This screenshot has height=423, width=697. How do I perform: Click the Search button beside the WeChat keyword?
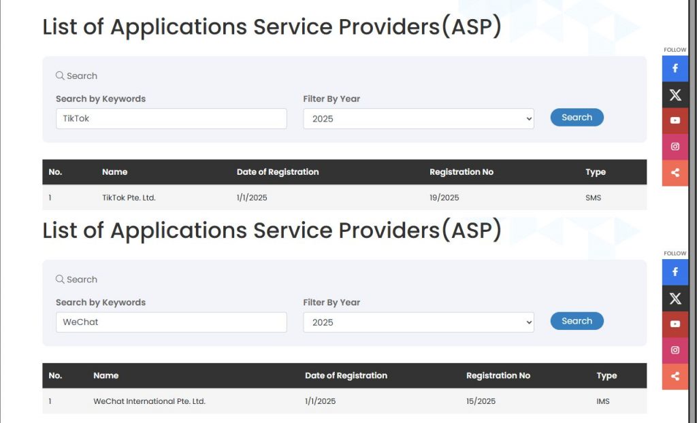(x=577, y=321)
